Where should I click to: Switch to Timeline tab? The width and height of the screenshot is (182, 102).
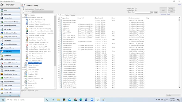73,15
